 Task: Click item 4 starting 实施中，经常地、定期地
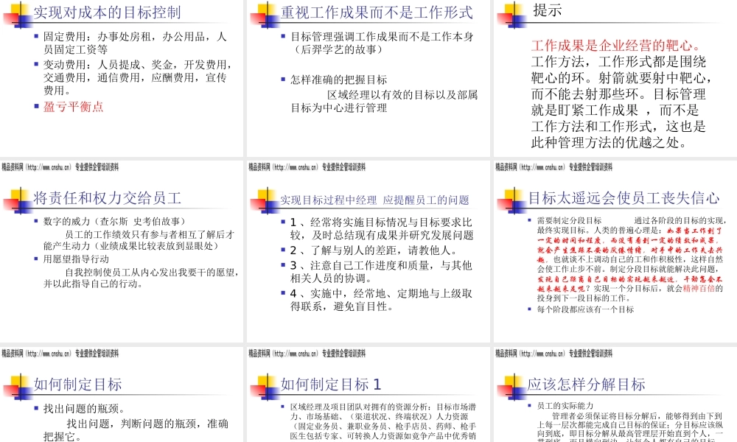coord(381,300)
